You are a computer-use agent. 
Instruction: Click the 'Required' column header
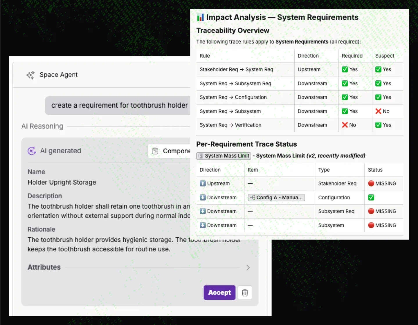pyautogui.click(x=352, y=56)
